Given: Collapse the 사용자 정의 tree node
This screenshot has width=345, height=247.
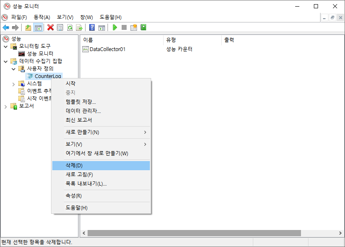Looking at the screenshot, I should tap(13, 69).
